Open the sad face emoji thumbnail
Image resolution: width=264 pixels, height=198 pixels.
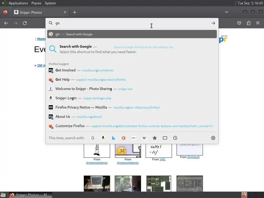pos(128,151)
